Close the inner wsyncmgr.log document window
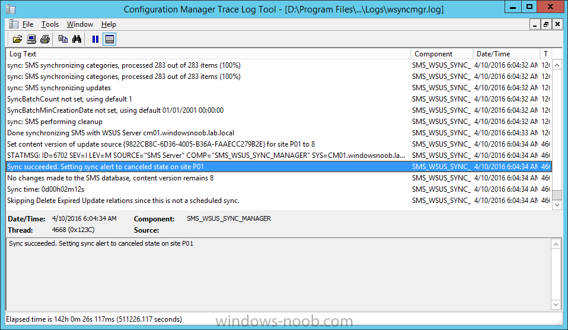The width and height of the screenshot is (568, 330). point(557,24)
